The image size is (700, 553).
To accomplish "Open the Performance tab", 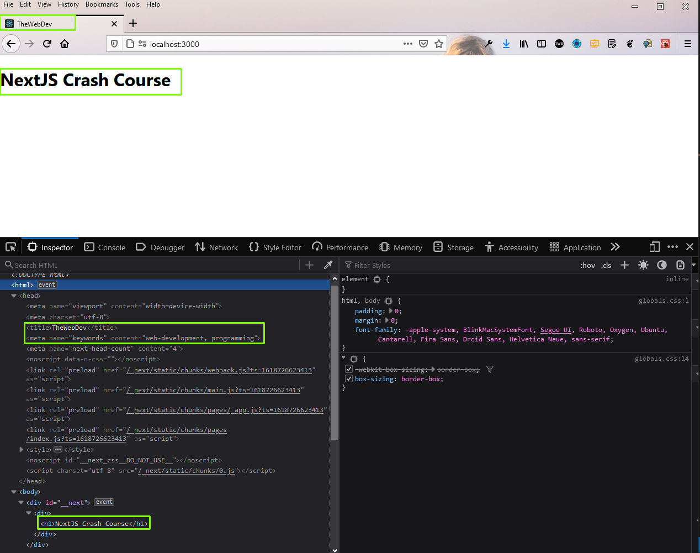I will (x=340, y=247).
